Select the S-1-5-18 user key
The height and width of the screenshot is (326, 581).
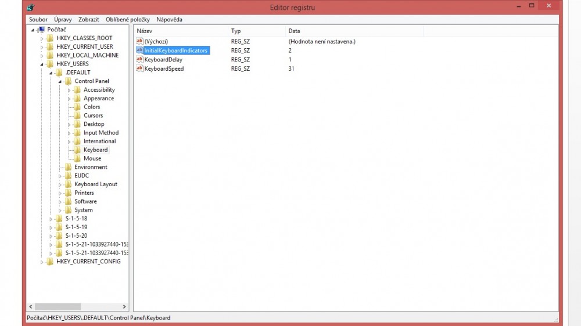tap(76, 219)
